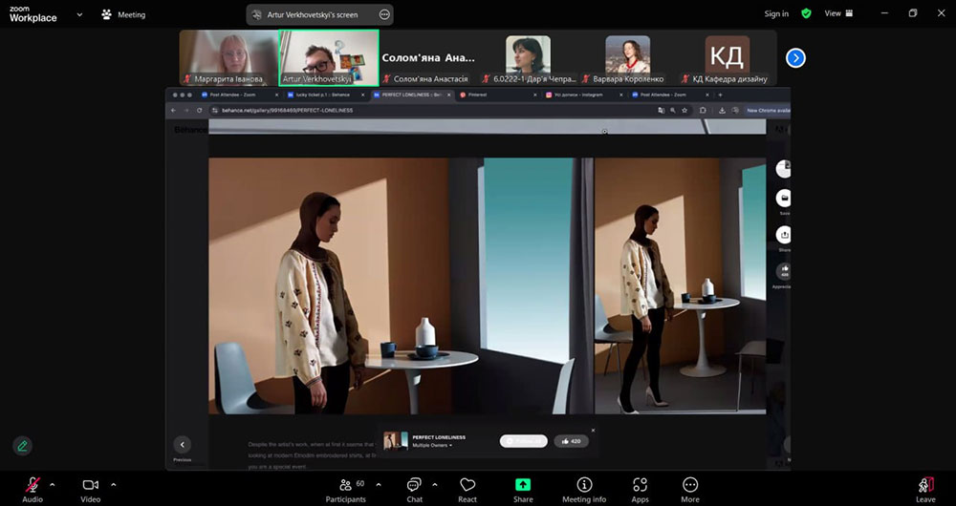
Task: Select КД Кафедра дизайну participant tile
Action: [x=727, y=57]
